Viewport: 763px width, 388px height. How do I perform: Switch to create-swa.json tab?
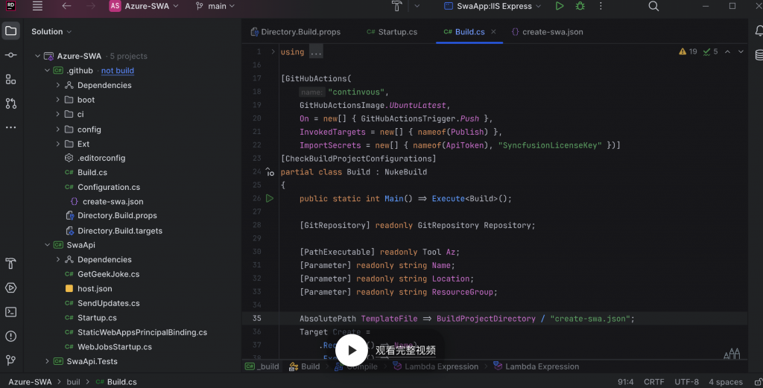tap(548, 31)
